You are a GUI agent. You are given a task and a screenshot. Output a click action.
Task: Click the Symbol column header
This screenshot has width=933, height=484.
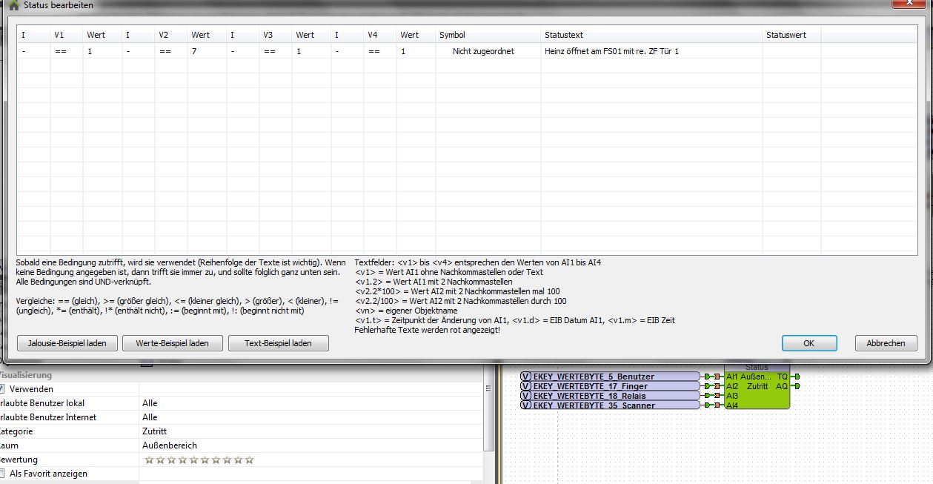(488, 35)
